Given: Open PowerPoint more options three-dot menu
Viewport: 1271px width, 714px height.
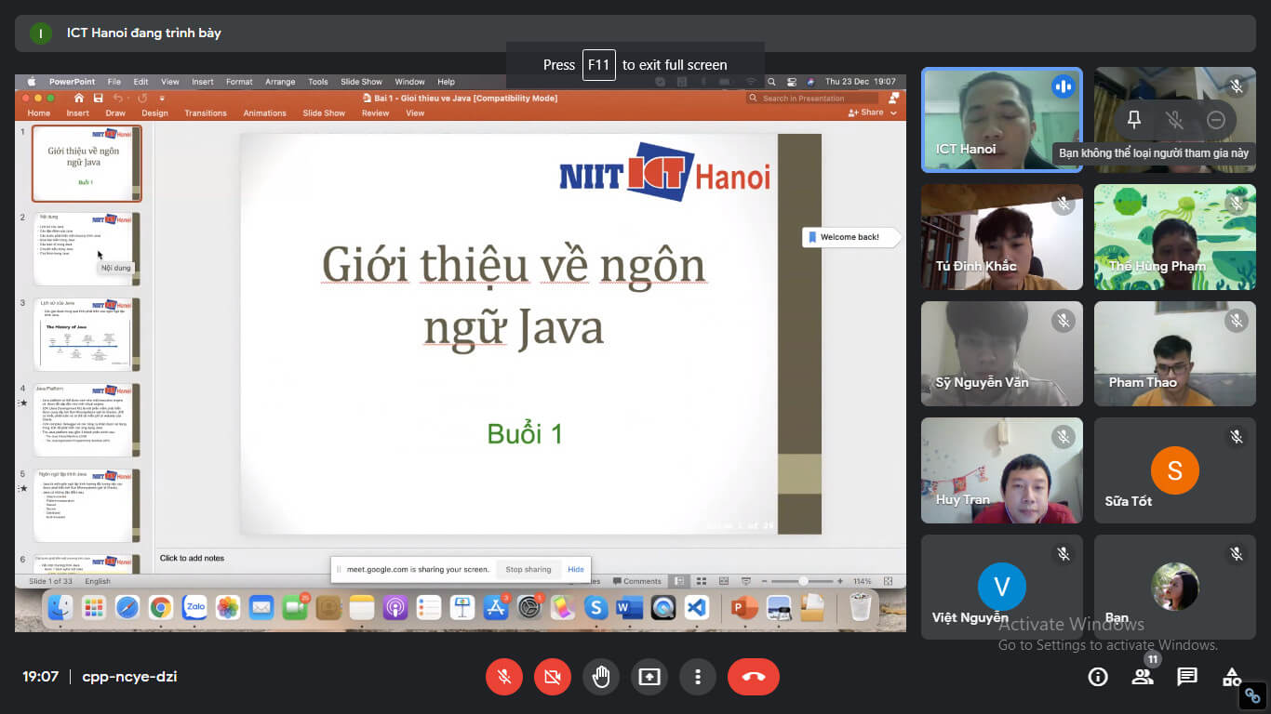Looking at the screenshot, I should point(698,677).
